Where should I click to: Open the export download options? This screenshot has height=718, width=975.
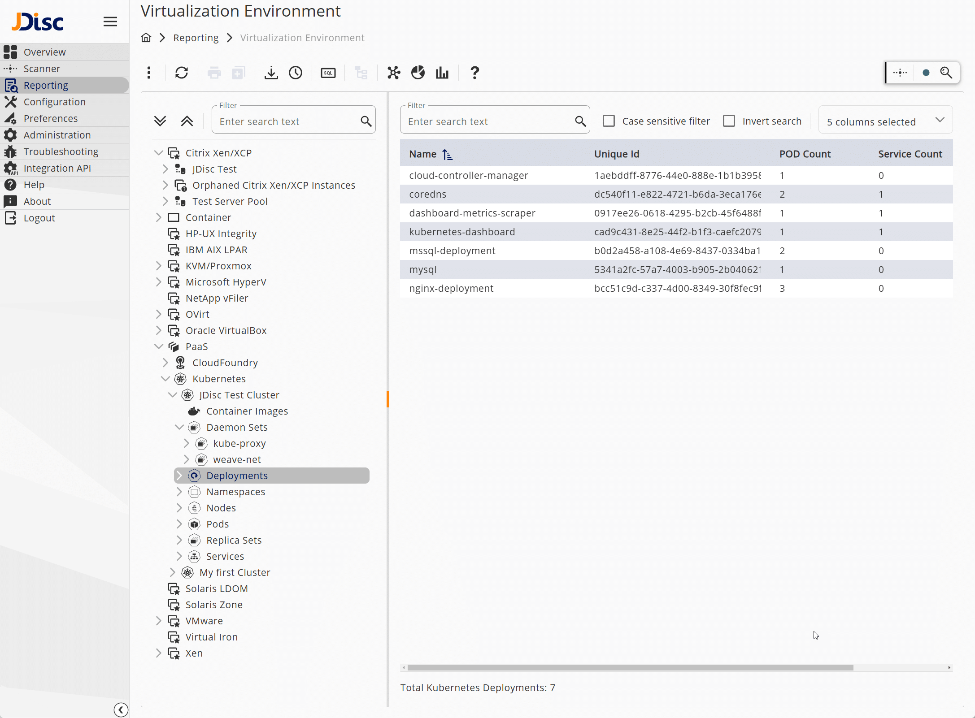(x=271, y=73)
